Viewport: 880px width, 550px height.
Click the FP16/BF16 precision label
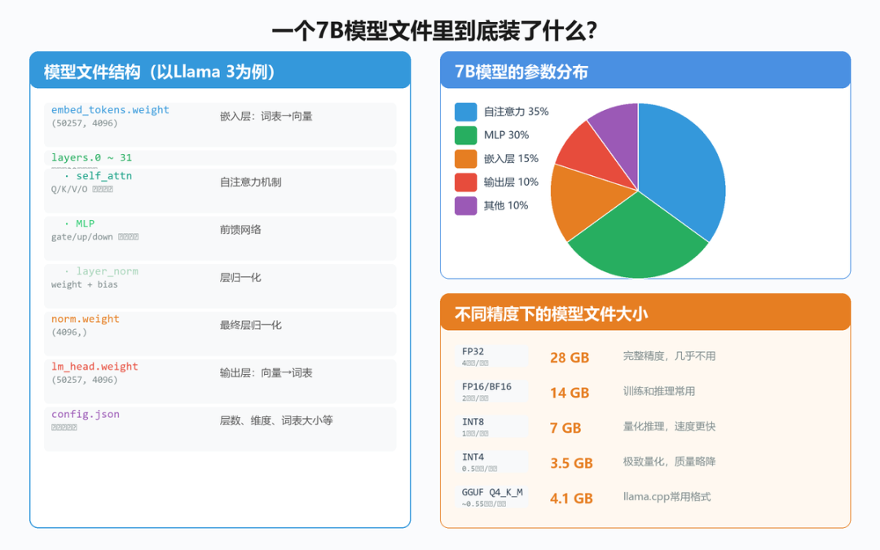coord(486,387)
